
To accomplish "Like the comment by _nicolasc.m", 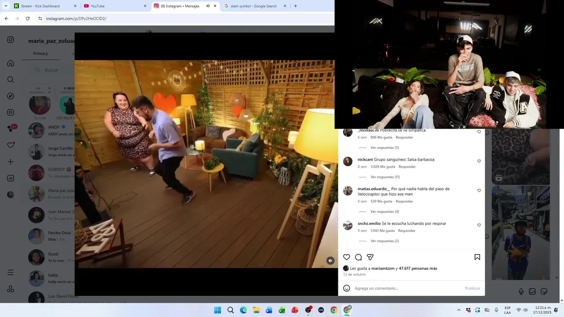I will (479, 132).
